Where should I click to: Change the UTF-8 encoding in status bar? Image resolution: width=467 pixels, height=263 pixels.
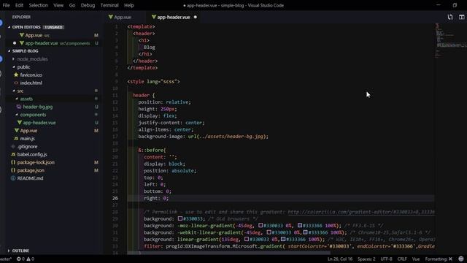pyautogui.click(x=386, y=259)
